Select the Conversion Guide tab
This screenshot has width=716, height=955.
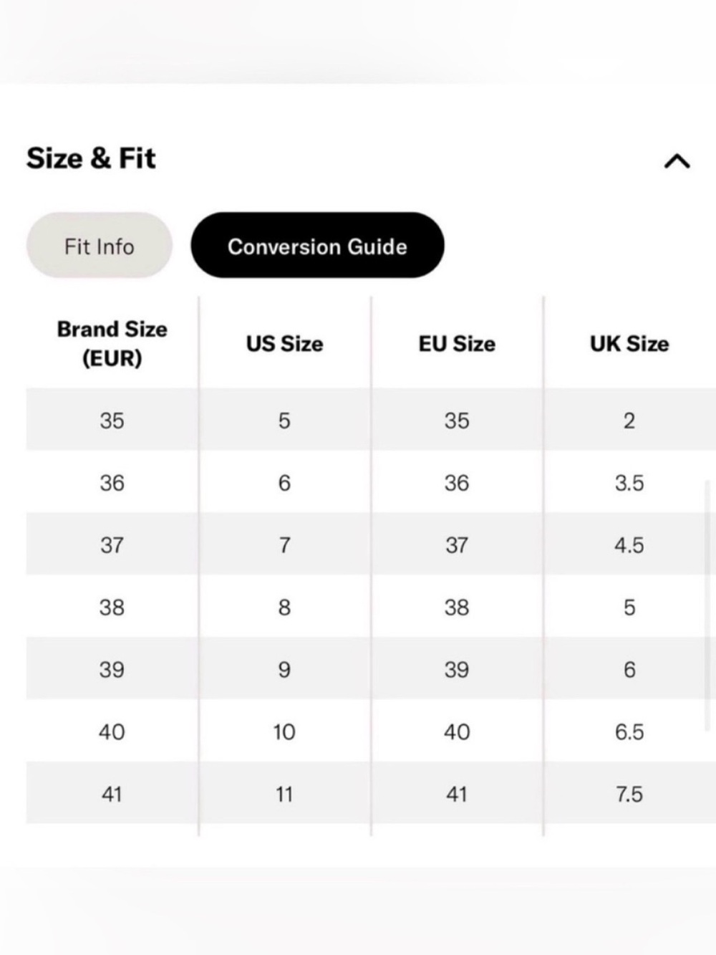pos(317,245)
